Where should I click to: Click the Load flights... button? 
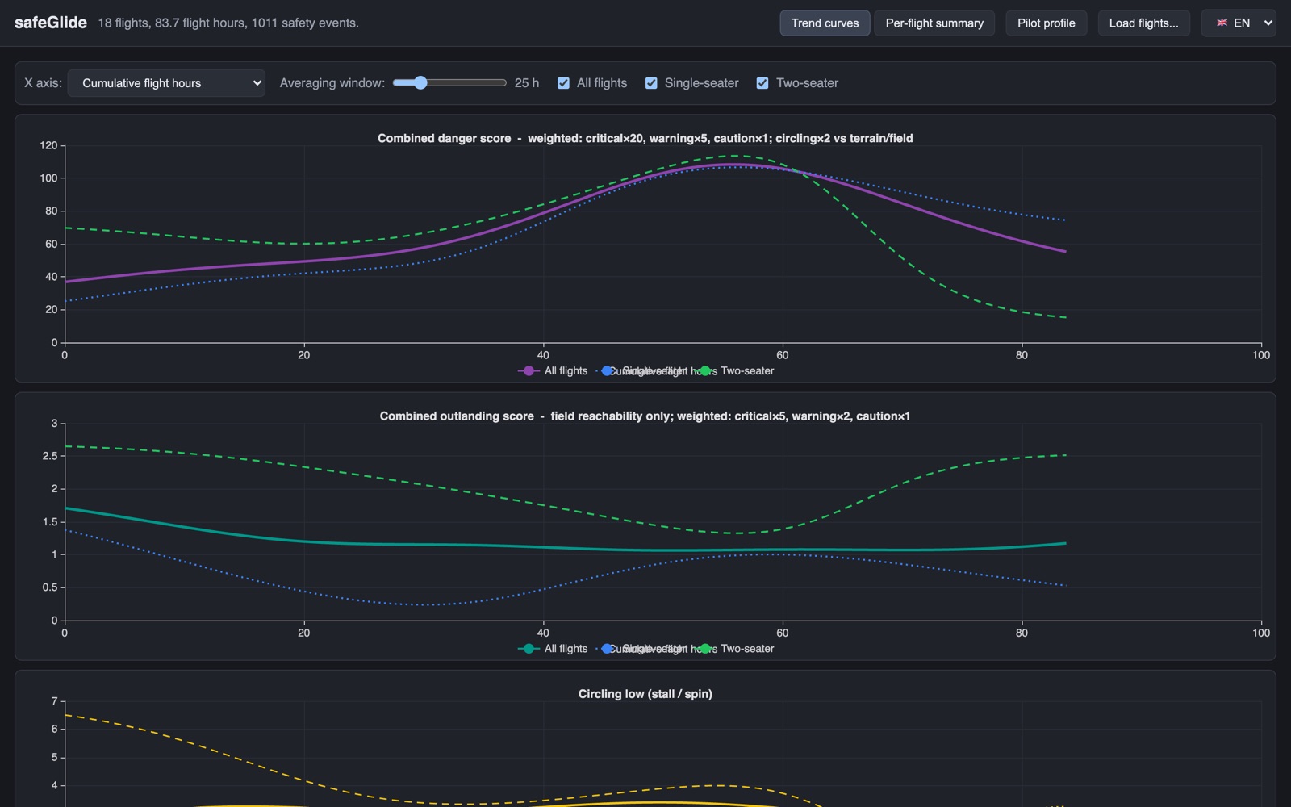(x=1143, y=23)
